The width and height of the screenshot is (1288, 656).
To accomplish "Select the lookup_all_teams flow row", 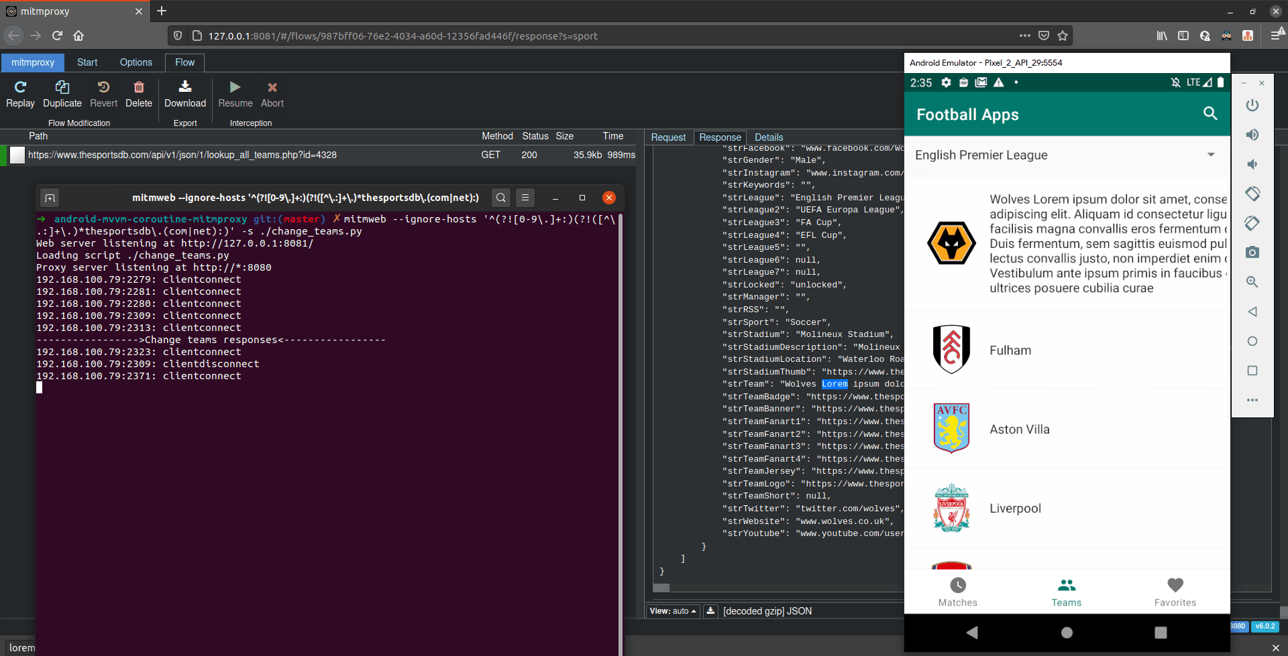I will 182,155.
